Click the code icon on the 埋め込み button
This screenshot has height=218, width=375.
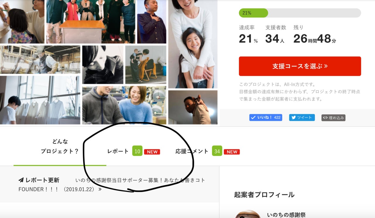point(325,118)
